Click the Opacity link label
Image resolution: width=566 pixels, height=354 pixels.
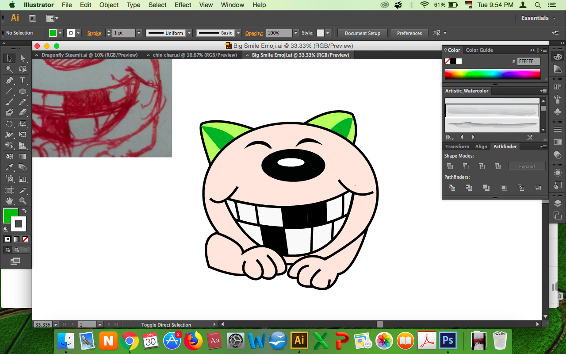click(x=254, y=33)
